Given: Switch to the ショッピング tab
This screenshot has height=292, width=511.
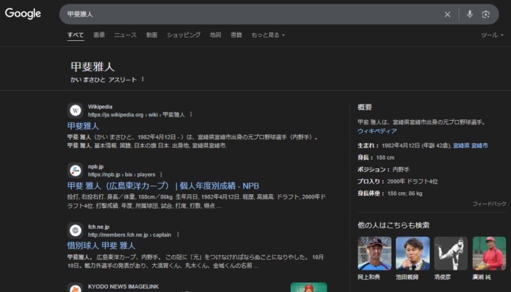Looking at the screenshot, I should tap(184, 35).
